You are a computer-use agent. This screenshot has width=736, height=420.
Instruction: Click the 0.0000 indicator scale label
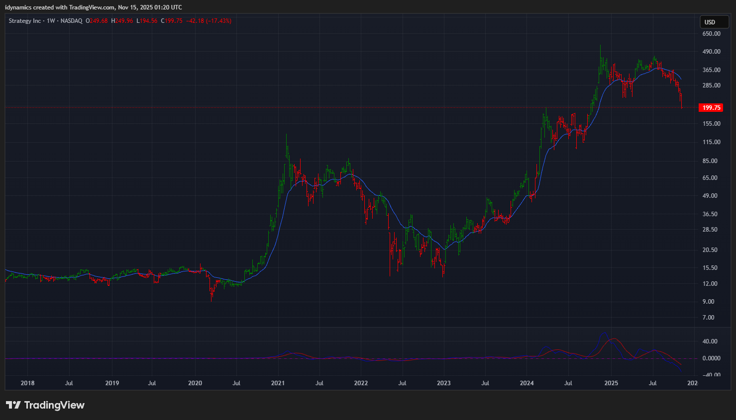point(711,358)
